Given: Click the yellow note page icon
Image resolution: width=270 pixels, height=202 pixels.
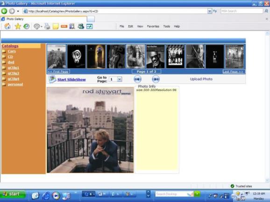Looking at the screenshot, I should pyautogui.click(x=56, y=26).
